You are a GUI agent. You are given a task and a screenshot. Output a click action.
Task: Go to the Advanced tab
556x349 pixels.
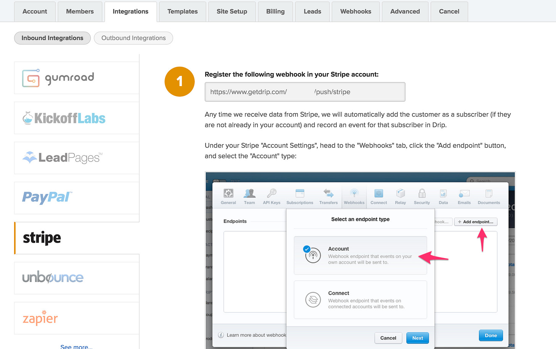click(x=405, y=11)
